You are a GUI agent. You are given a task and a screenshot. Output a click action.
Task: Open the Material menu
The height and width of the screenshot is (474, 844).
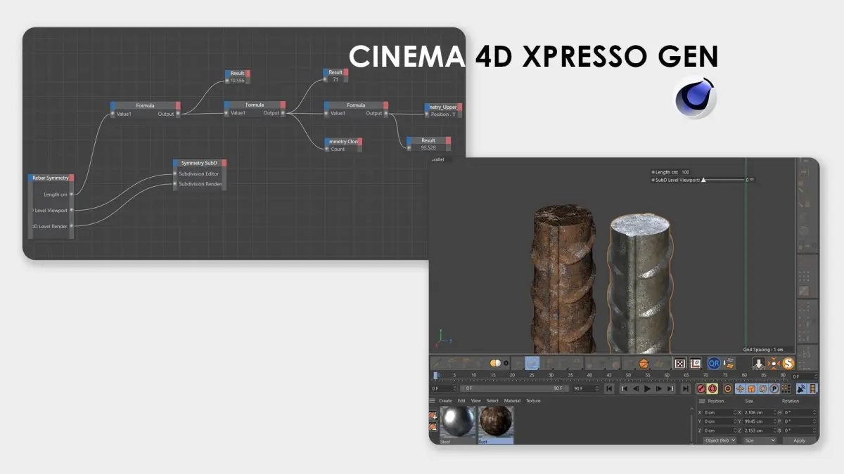click(x=512, y=401)
